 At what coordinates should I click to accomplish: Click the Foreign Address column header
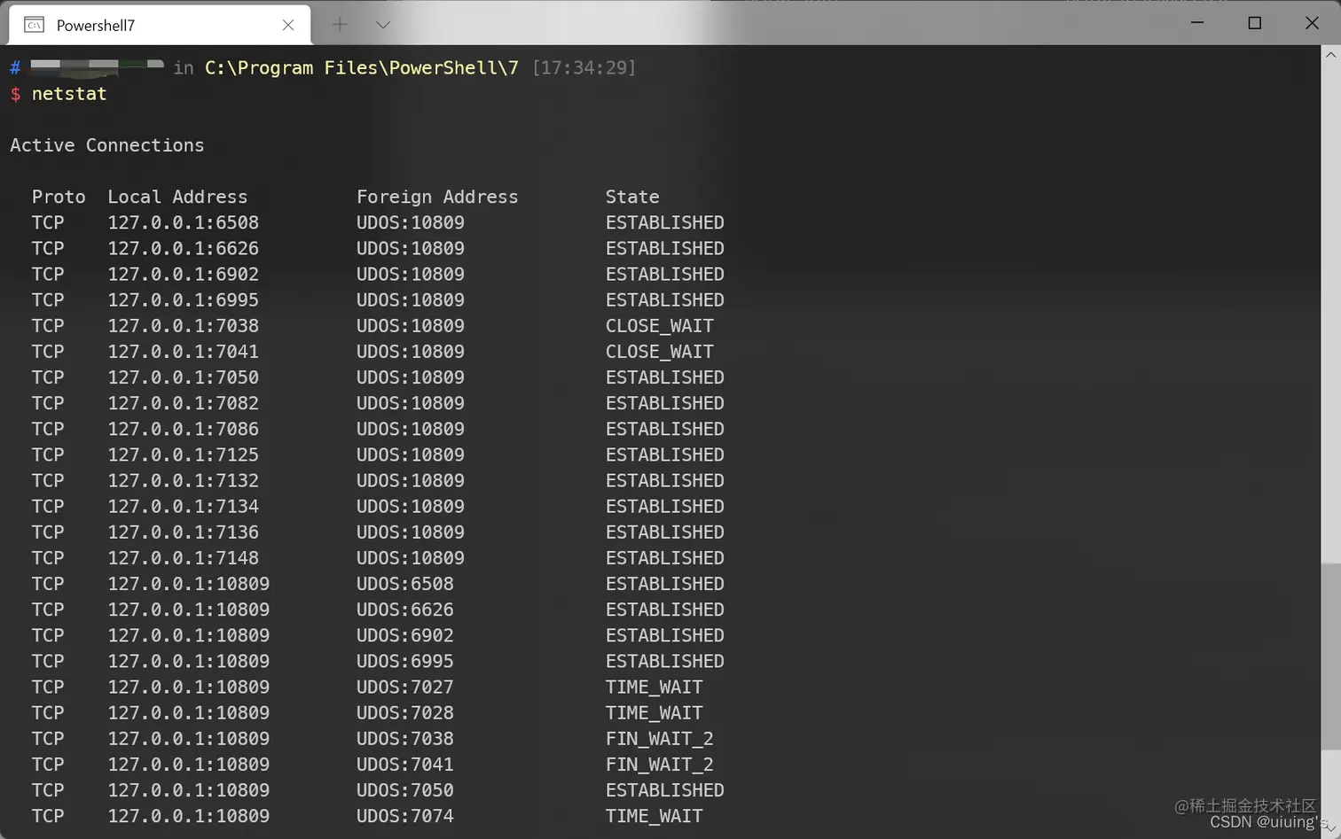pyautogui.click(x=437, y=197)
